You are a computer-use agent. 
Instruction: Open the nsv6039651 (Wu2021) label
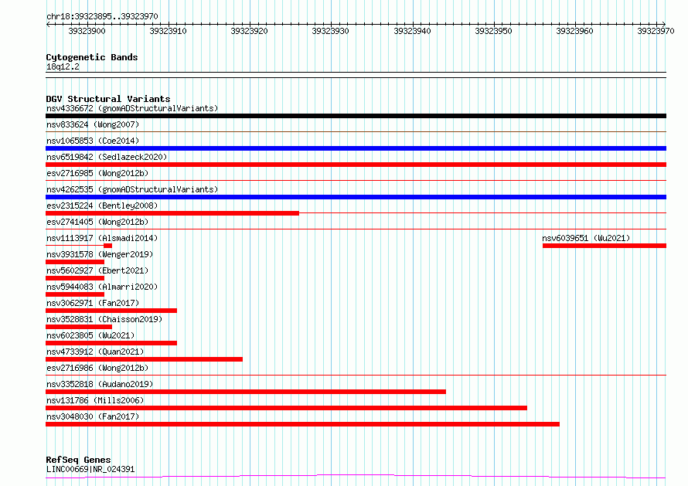click(x=586, y=238)
